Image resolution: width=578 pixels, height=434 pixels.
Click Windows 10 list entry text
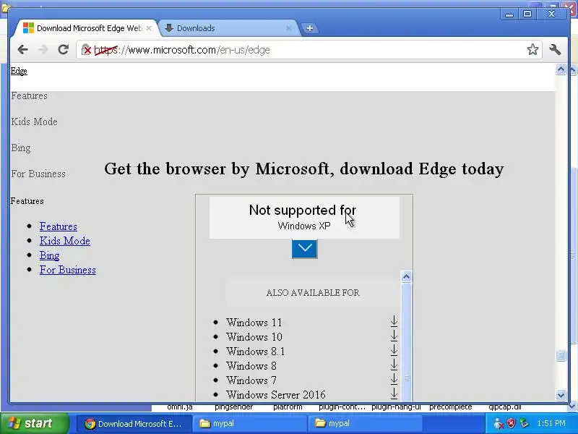click(x=254, y=337)
